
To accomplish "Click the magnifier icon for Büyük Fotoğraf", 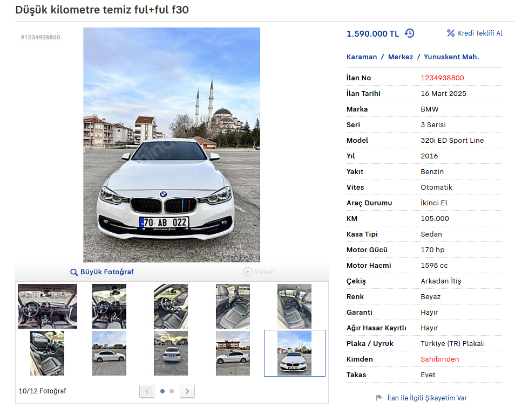I will click(74, 272).
